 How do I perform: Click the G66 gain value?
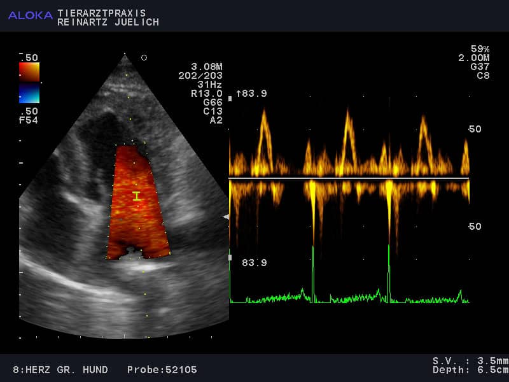tap(213, 103)
